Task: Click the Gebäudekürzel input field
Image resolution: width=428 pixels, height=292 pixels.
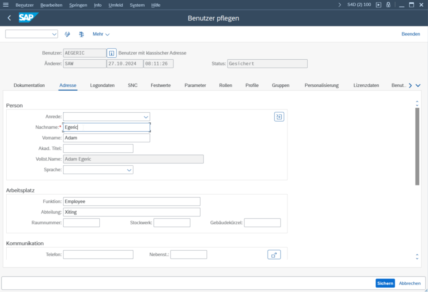Action: tap(262, 223)
